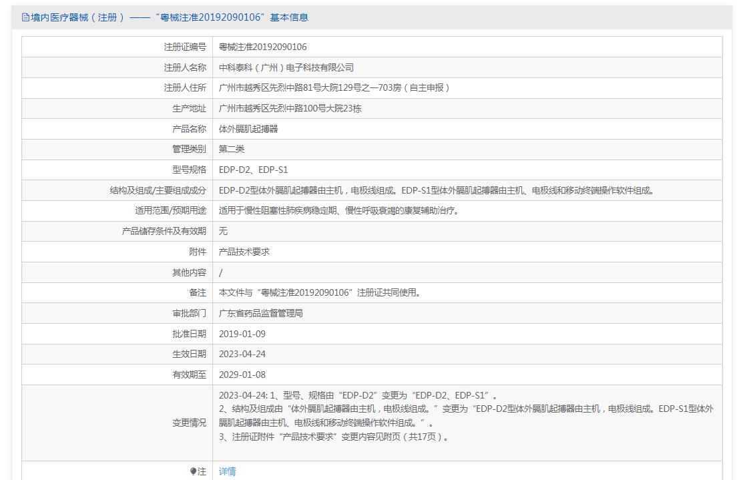Screen dimensions: 737x480
Task: Click the slash value in 其他内容 row
Action: pos(221,272)
